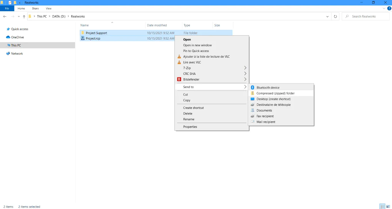Expand the Bitdefender submenu arrow
Viewport: 392px width, 209px height.
(245, 79)
